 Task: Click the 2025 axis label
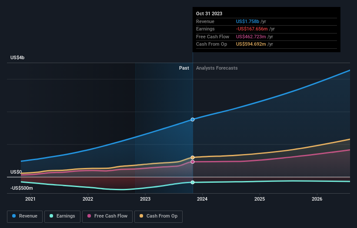260,199
